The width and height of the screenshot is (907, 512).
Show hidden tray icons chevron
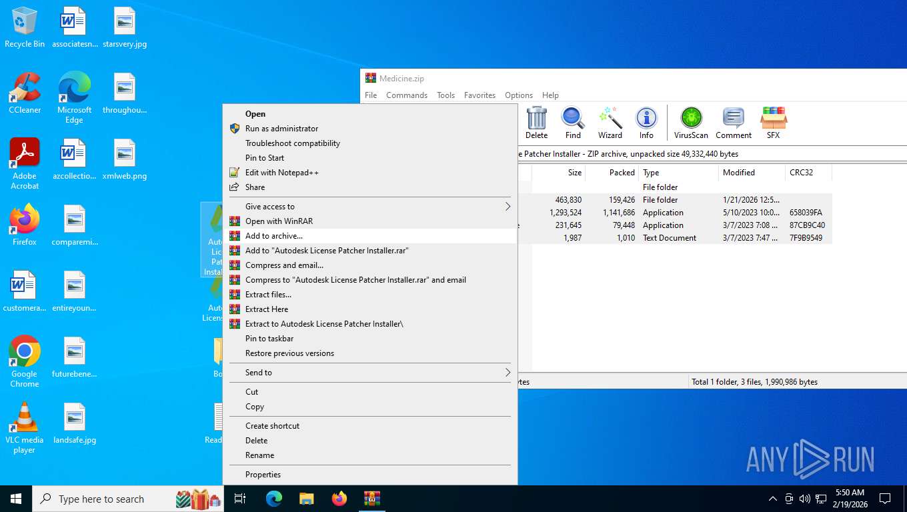[773, 499]
